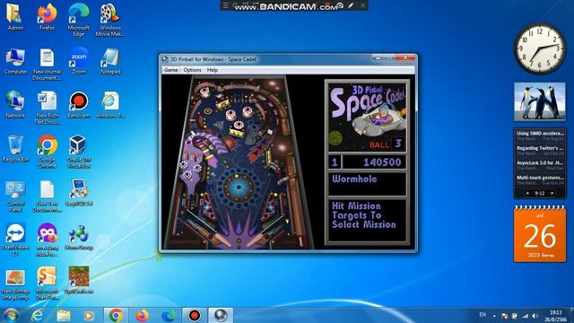Select the Notepad desktop shortcut
Image resolution: width=574 pixels, height=323 pixels.
[x=109, y=62]
